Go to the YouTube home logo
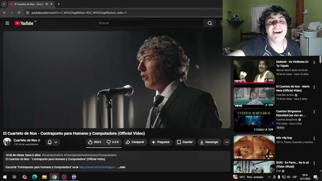 [x=24, y=23]
